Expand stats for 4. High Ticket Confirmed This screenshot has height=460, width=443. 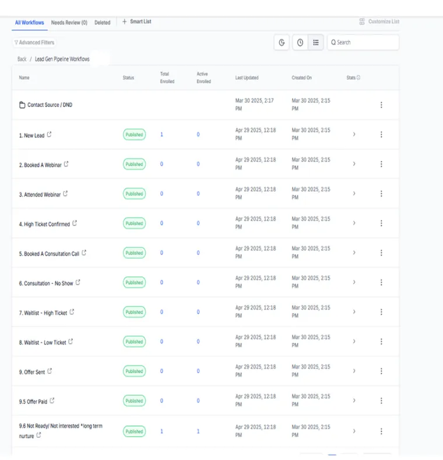point(354,223)
